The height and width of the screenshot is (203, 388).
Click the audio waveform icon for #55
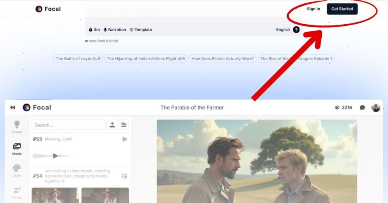coord(124,139)
